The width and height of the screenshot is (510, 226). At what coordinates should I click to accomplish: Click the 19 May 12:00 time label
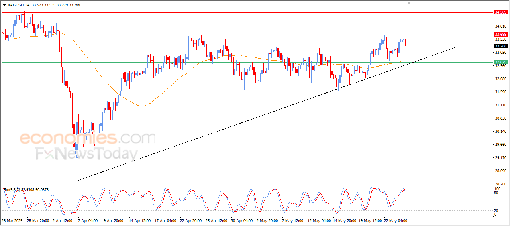tap(371, 220)
